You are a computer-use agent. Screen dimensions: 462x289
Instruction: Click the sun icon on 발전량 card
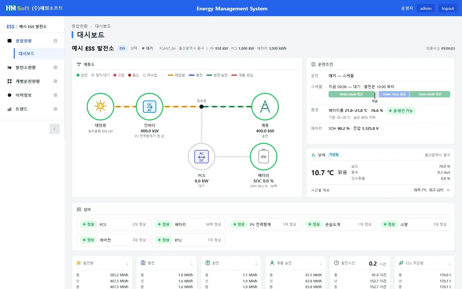(x=79, y=263)
